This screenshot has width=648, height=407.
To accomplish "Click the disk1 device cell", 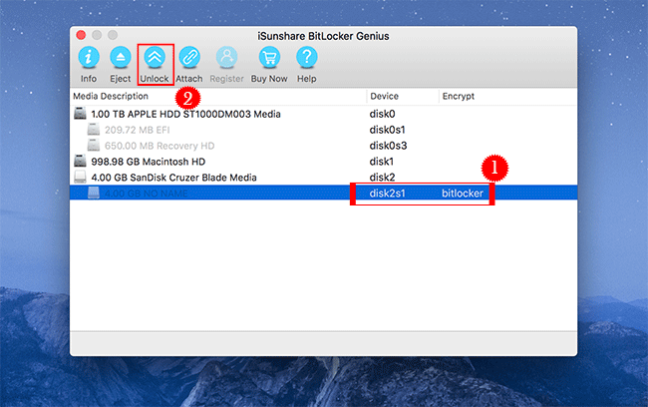I will tap(382, 162).
